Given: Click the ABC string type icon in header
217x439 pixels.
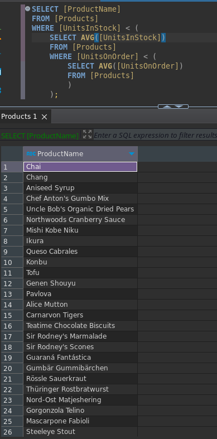Looking at the screenshot, I should coord(31,154).
